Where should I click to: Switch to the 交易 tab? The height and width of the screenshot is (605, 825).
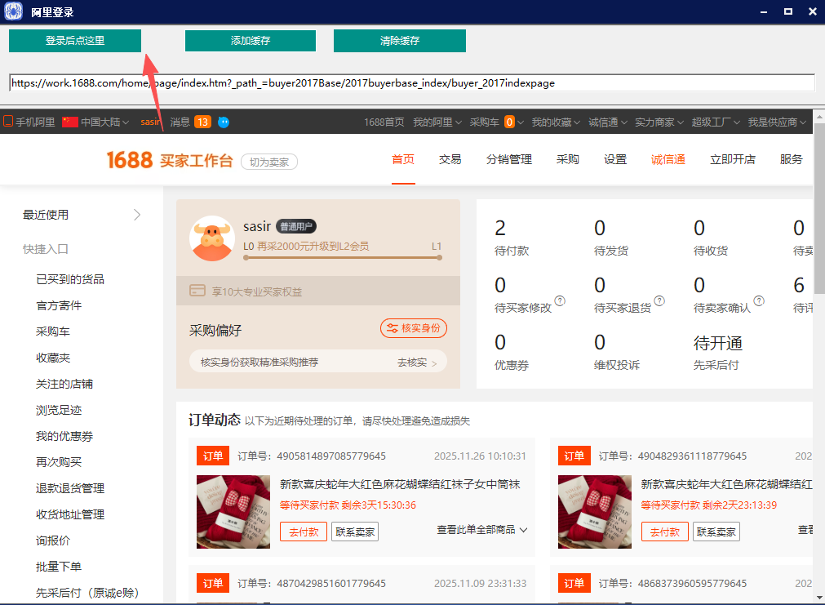point(450,159)
